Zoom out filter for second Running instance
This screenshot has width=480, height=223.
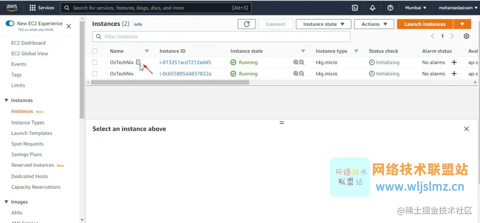(301, 74)
